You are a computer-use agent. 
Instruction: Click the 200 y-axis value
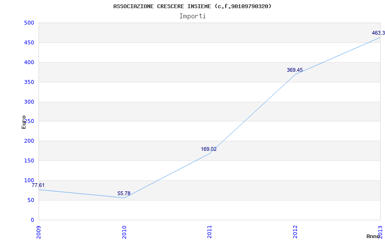click(x=29, y=141)
